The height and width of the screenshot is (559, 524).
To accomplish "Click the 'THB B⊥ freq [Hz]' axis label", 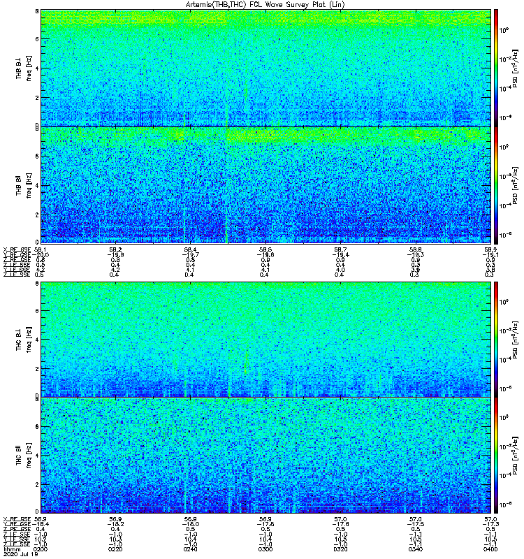I will (x=24, y=68).
